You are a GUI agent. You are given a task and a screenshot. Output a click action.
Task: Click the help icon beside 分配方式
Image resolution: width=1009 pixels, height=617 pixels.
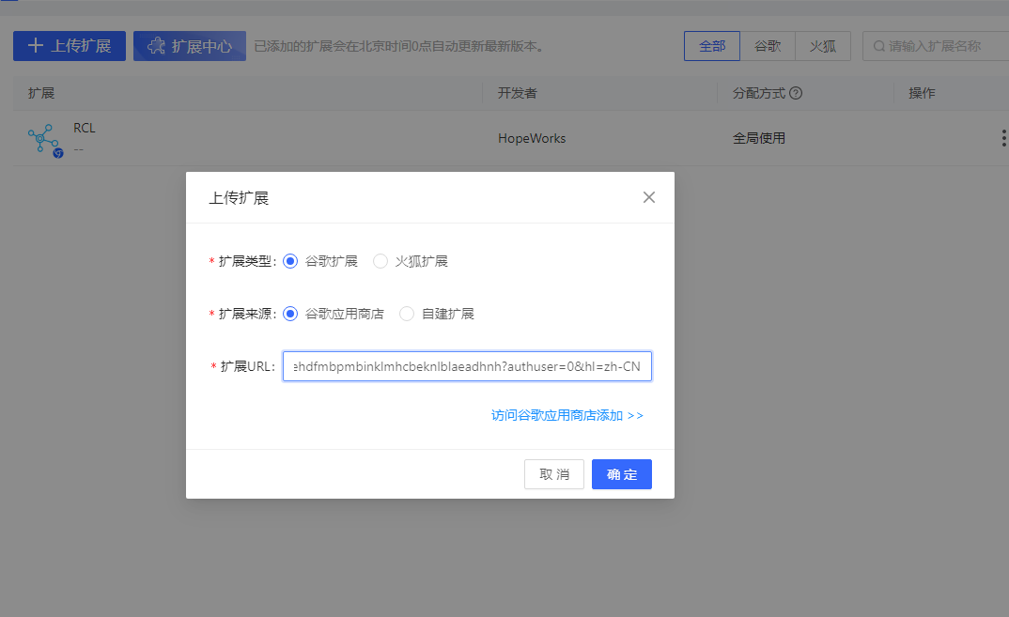point(796,93)
